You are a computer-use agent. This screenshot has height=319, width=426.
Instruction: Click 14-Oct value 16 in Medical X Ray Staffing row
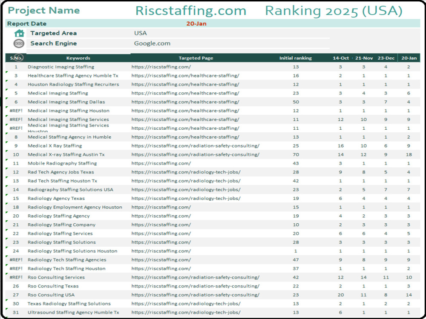(x=341, y=145)
